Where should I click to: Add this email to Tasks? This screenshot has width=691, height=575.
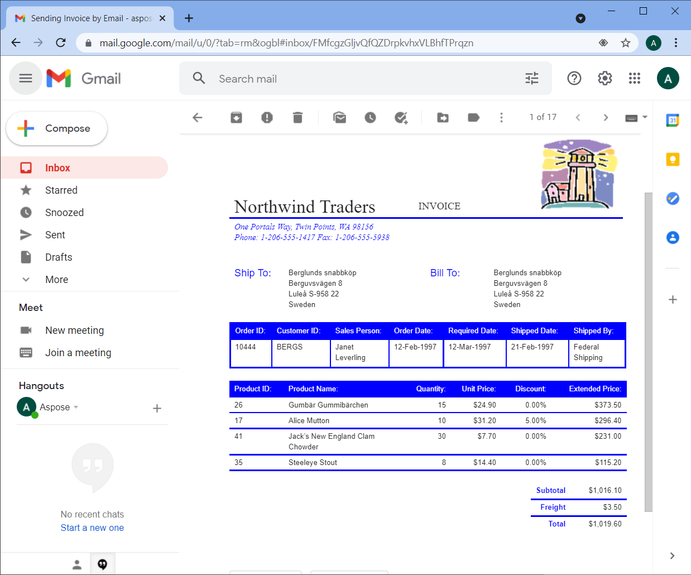[x=401, y=117]
